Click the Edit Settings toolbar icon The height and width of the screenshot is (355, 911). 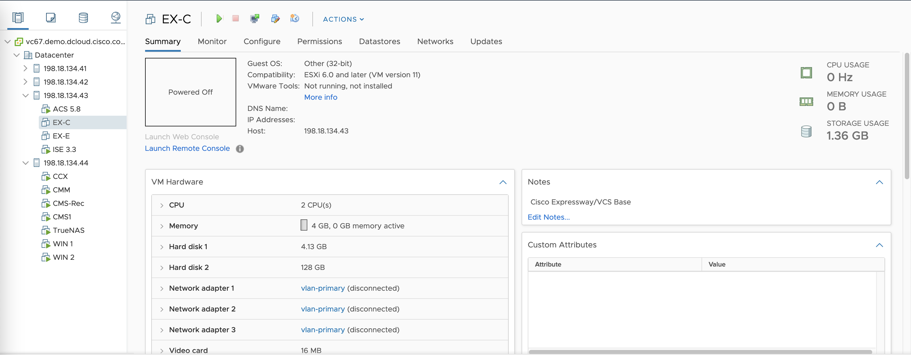275,18
